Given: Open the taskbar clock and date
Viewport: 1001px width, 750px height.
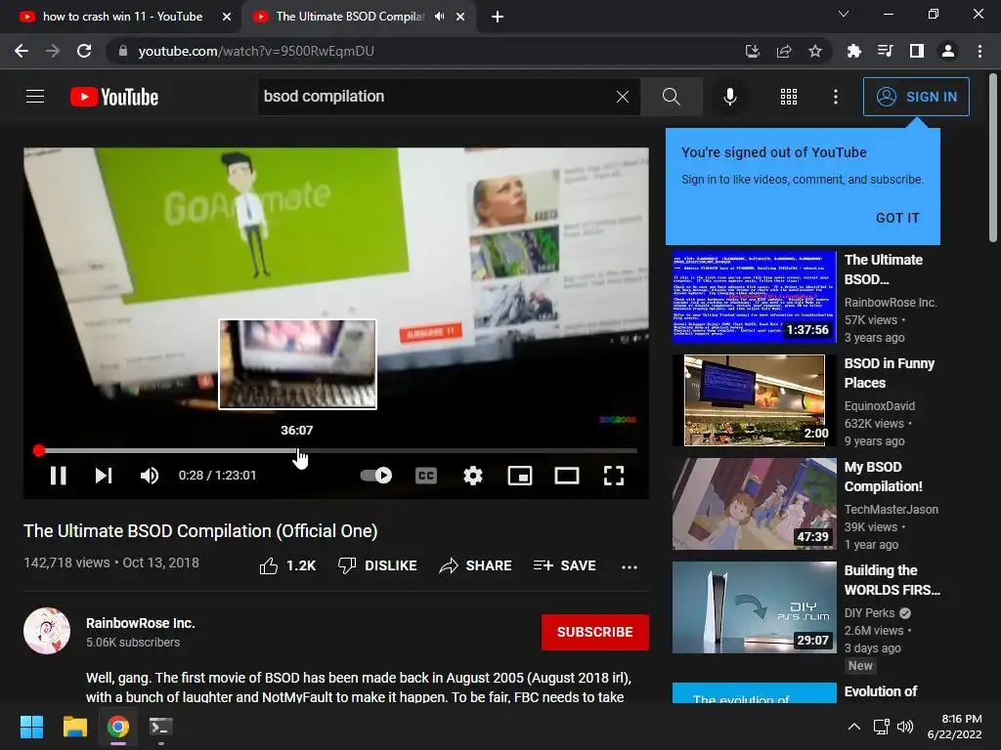Looking at the screenshot, I should pyautogui.click(x=954, y=727).
